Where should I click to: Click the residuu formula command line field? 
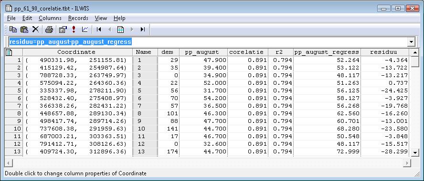click(208, 42)
